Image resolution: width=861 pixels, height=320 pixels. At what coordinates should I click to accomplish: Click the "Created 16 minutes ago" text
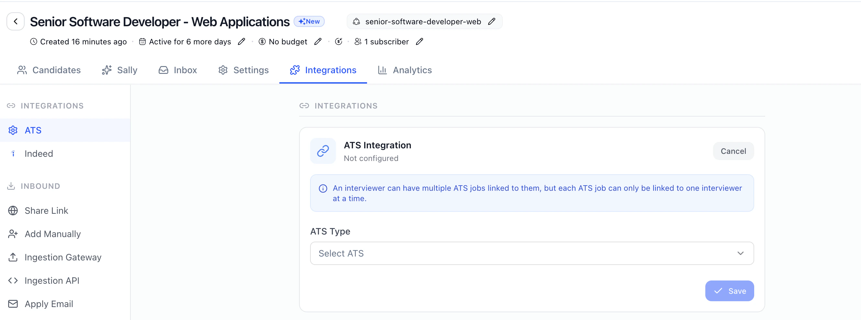click(83, 41)
